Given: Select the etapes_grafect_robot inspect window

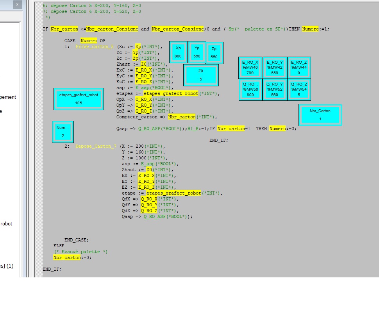Looking at the screenshot, I should [x=79, y=99].
